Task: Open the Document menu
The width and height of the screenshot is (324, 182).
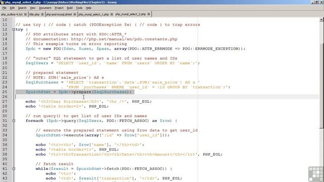Action: 45,8
